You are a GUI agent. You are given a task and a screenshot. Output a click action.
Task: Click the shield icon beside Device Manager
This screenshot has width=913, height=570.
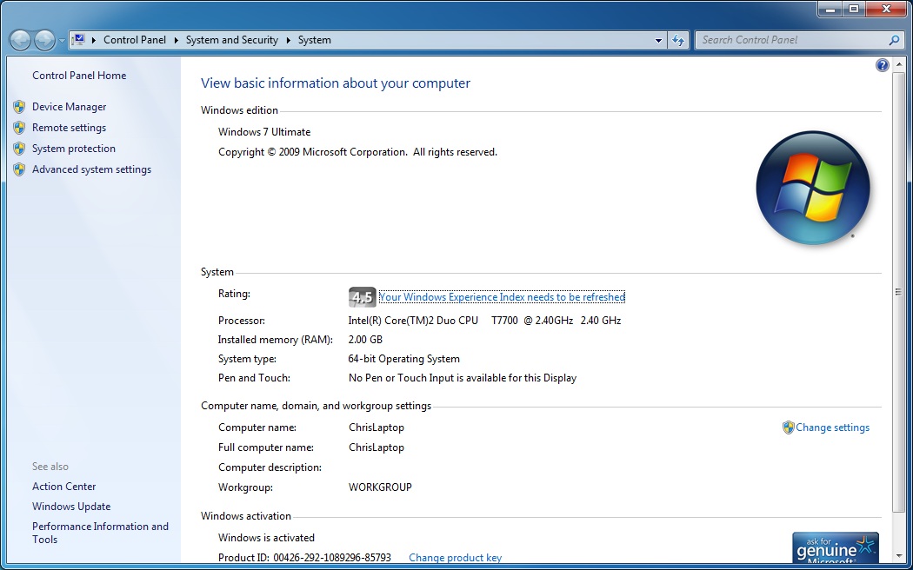(19, 106)
